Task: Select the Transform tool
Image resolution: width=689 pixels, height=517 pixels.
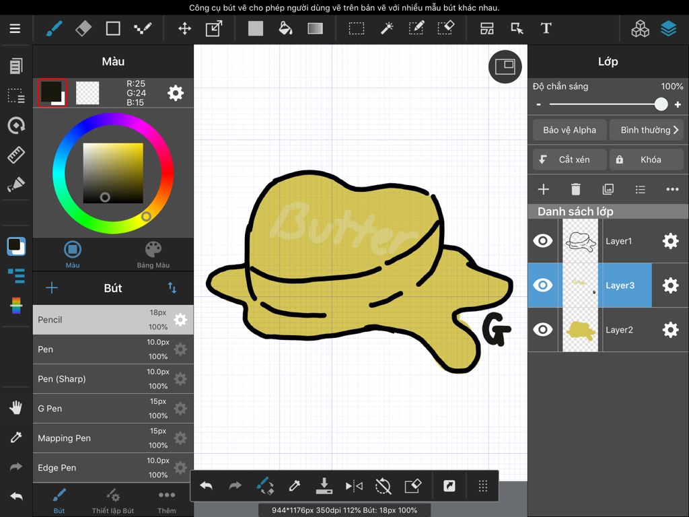Action: coord(214,28)
